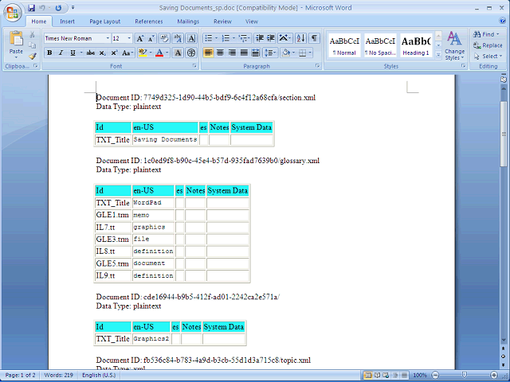510x382 pixels.
Task: Open the font size 12 dropdown
Action: tap(129, 38)
